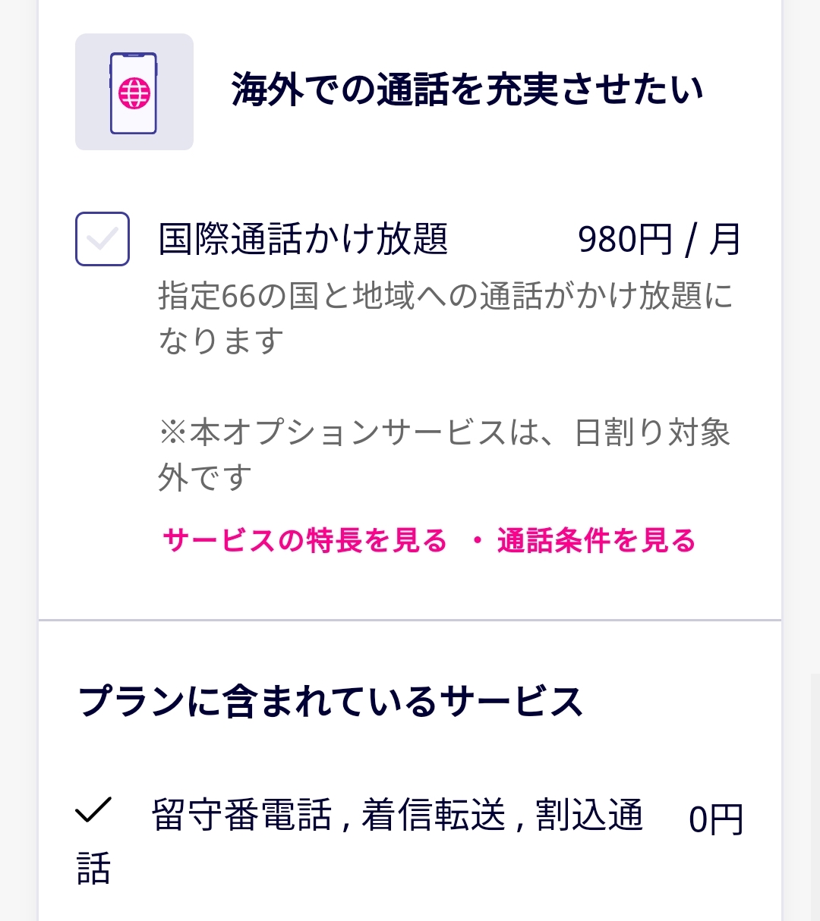The image size is (820, 921).
Task: Click the black checkmark beside 留守番電話
Action: point(93,810)
